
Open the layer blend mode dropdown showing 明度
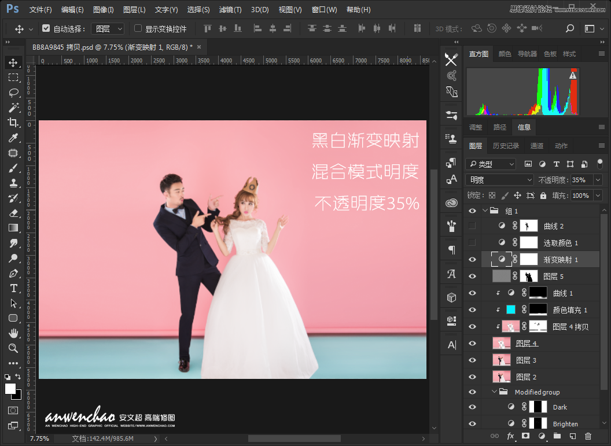coord(499,179)
